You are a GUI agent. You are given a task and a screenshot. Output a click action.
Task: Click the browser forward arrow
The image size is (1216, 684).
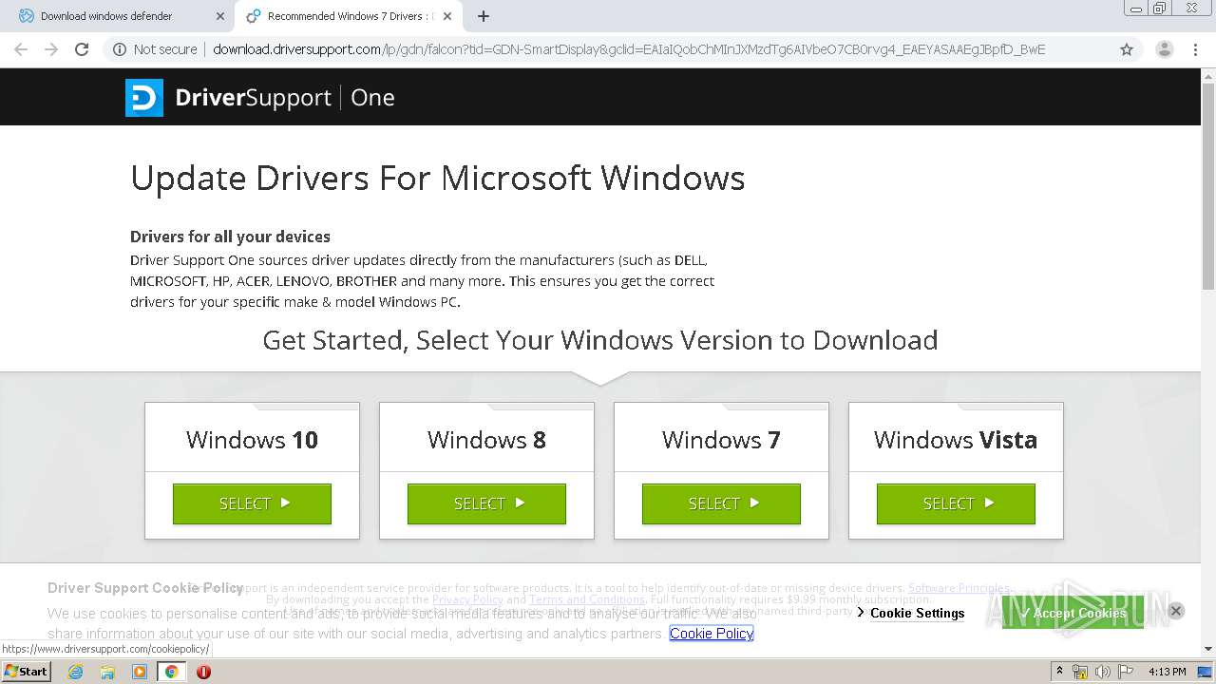tap(51, 49)
